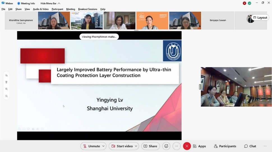The image size is (272, 152).
Task: Open the more options ellipsis button
Action: pos(176,146)
